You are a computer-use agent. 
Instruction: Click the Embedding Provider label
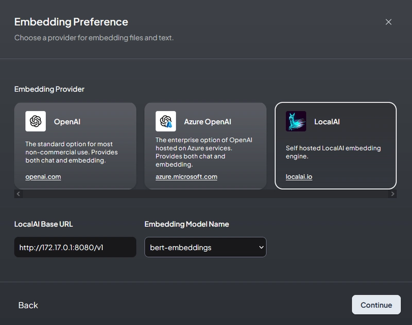pos(49,89)
